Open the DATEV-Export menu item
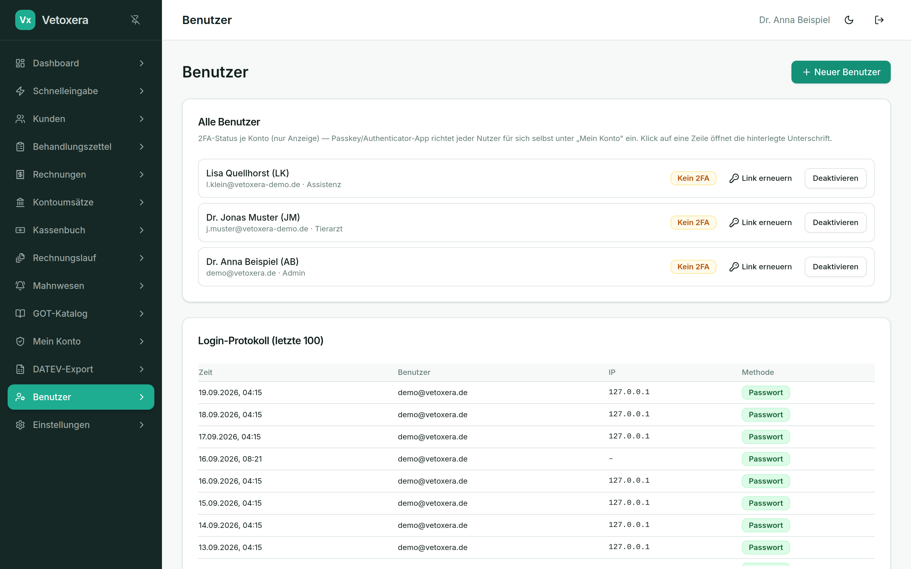Screen dimensions: 911x569 (81, 370)
